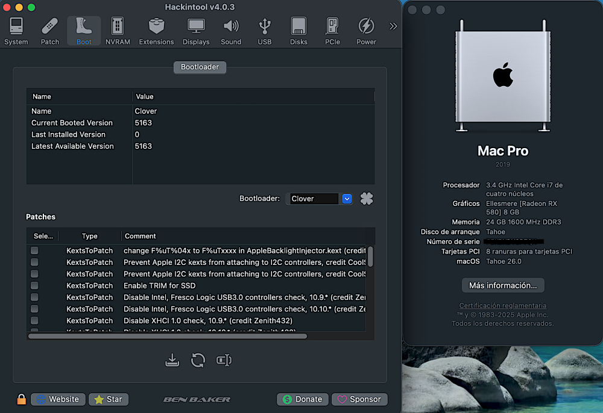Click the Donate button
This screenshot has height=413, width=603.
303,399
